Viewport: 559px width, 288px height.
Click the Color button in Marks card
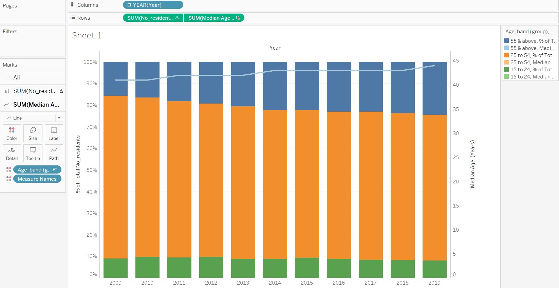pos(12,133)
